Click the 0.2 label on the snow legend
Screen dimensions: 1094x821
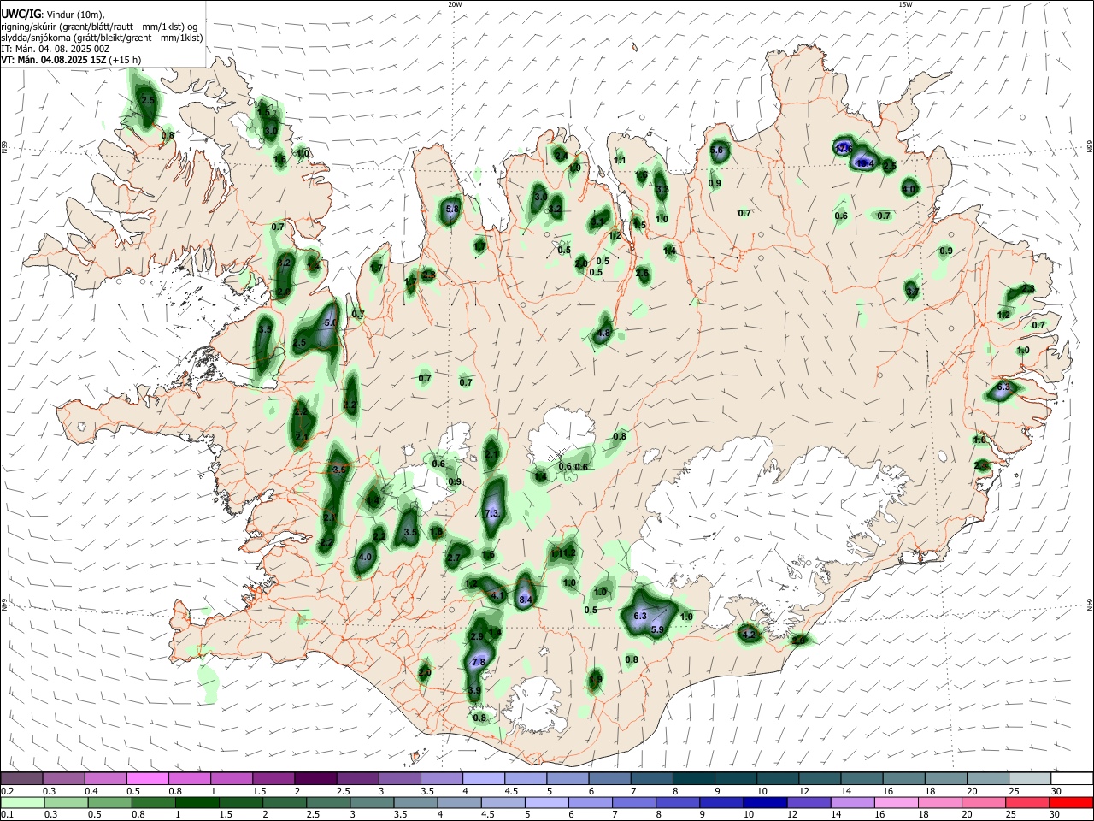coord(6,790)
